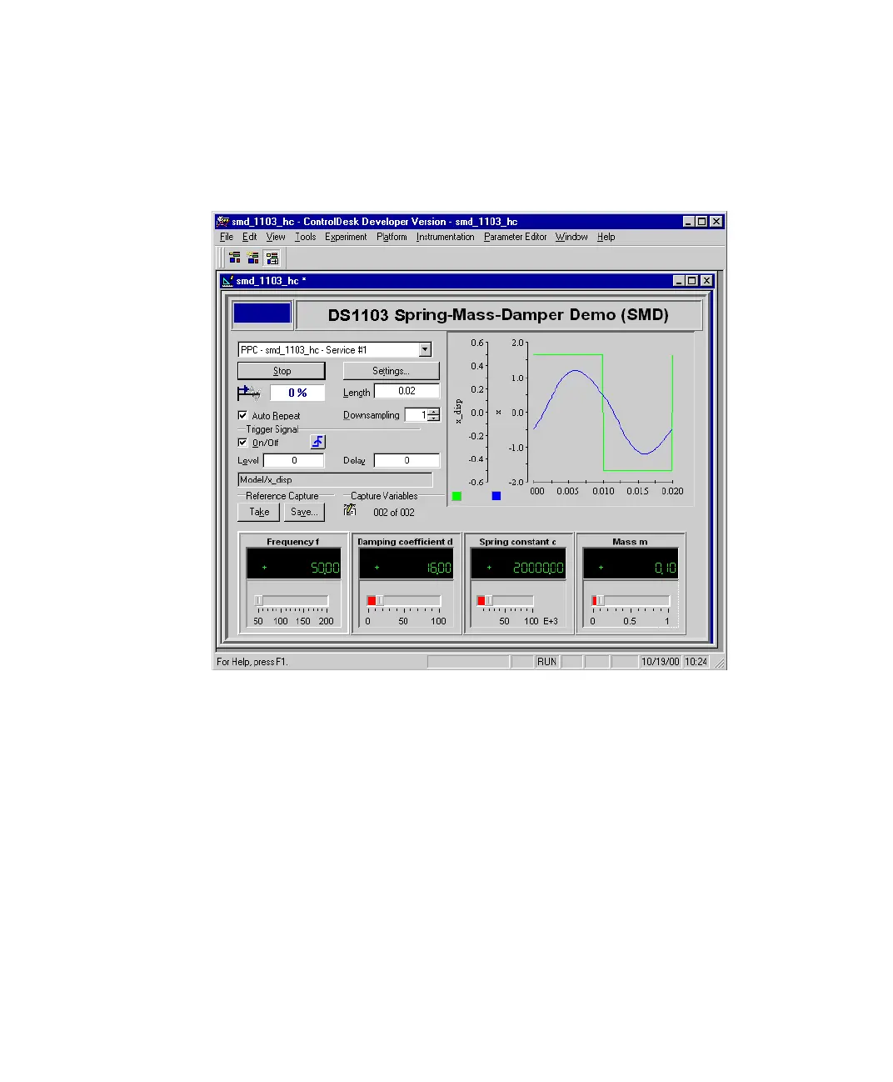This screenshot has width=893, height=1082.
Task: Click the Length input field
Action: [x=407, y=391]
